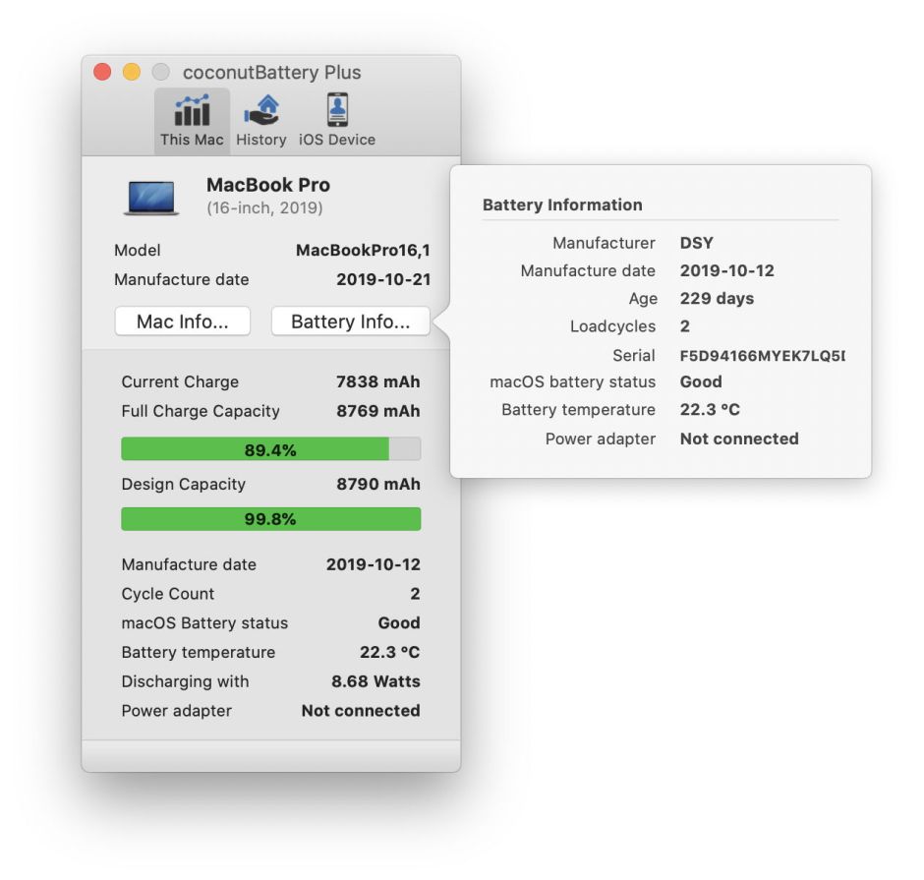Open the History toolbar icon
The image size is (924, 880).
(261, 109)
